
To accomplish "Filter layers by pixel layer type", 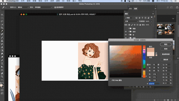I will point(136,18).
